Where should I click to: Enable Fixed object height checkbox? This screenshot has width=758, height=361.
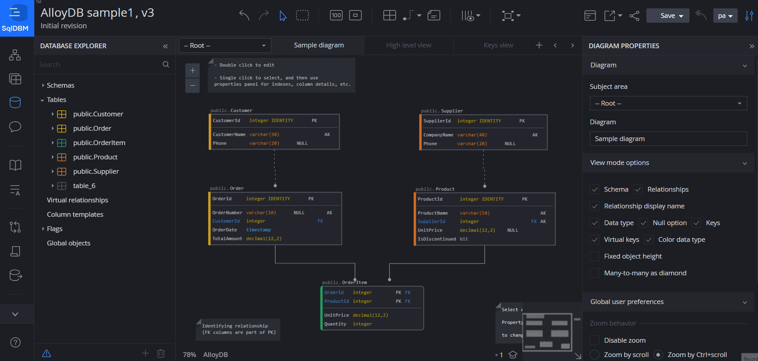pos(595,257)
